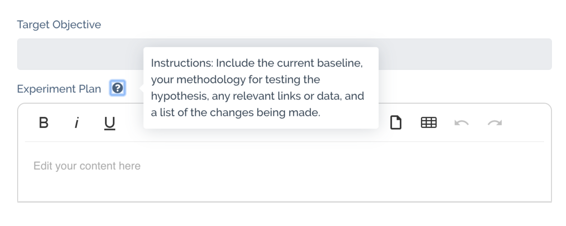Screen dimensions: 566x226
Task: Click blank editor space below placeholder text
Action: point(284,188)
